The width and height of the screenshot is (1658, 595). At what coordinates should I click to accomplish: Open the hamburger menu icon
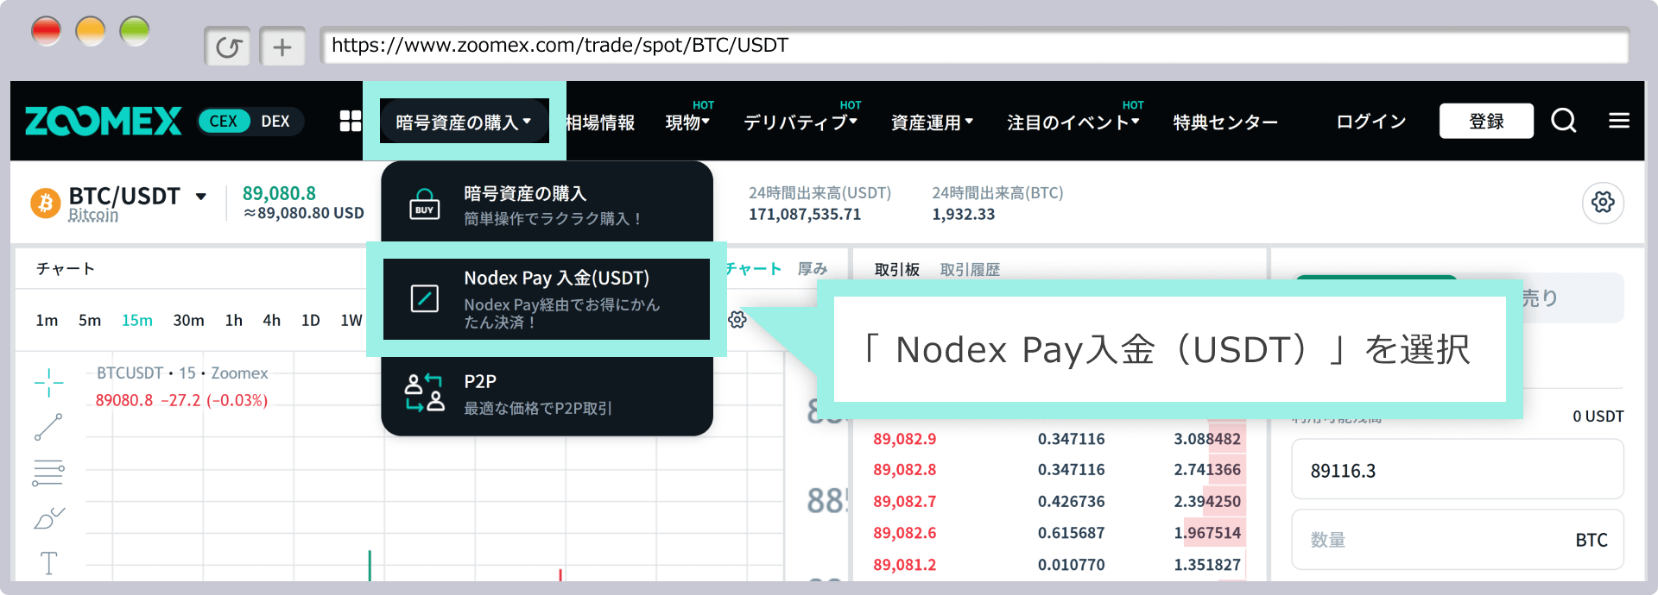1619,121
